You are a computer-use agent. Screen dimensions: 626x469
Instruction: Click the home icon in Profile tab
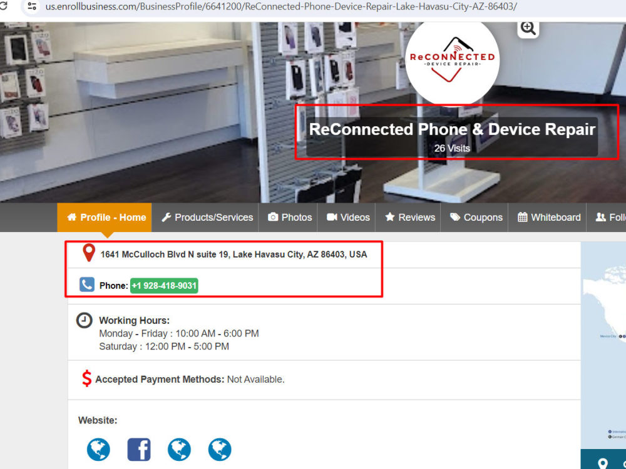(x=72, y=217)
